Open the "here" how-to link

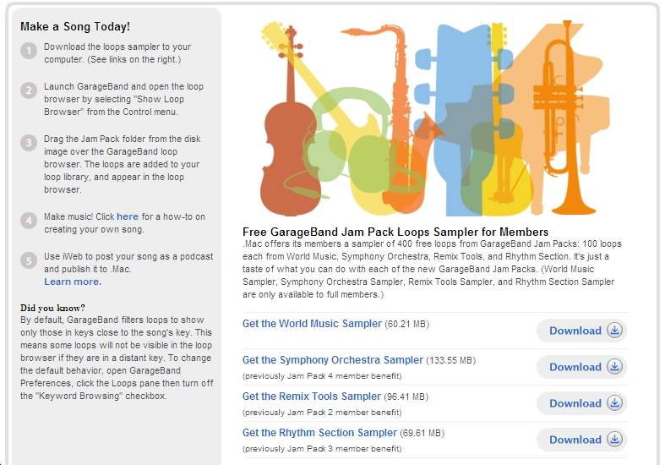[128, 216]
